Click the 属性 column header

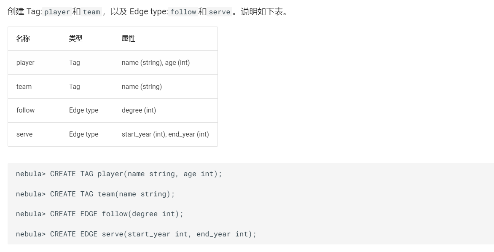point(129,38)
